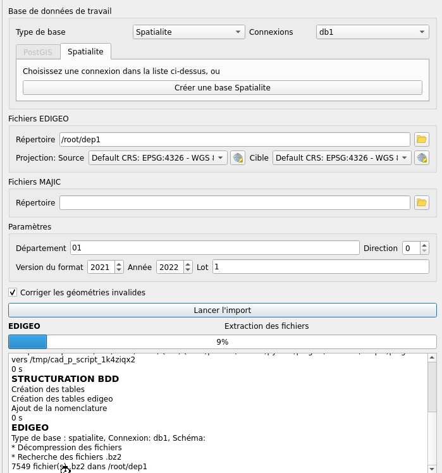This screenshot has width=442, height=473.
Task: Increase the Direction spinbox value
Action: click(424, 245)
